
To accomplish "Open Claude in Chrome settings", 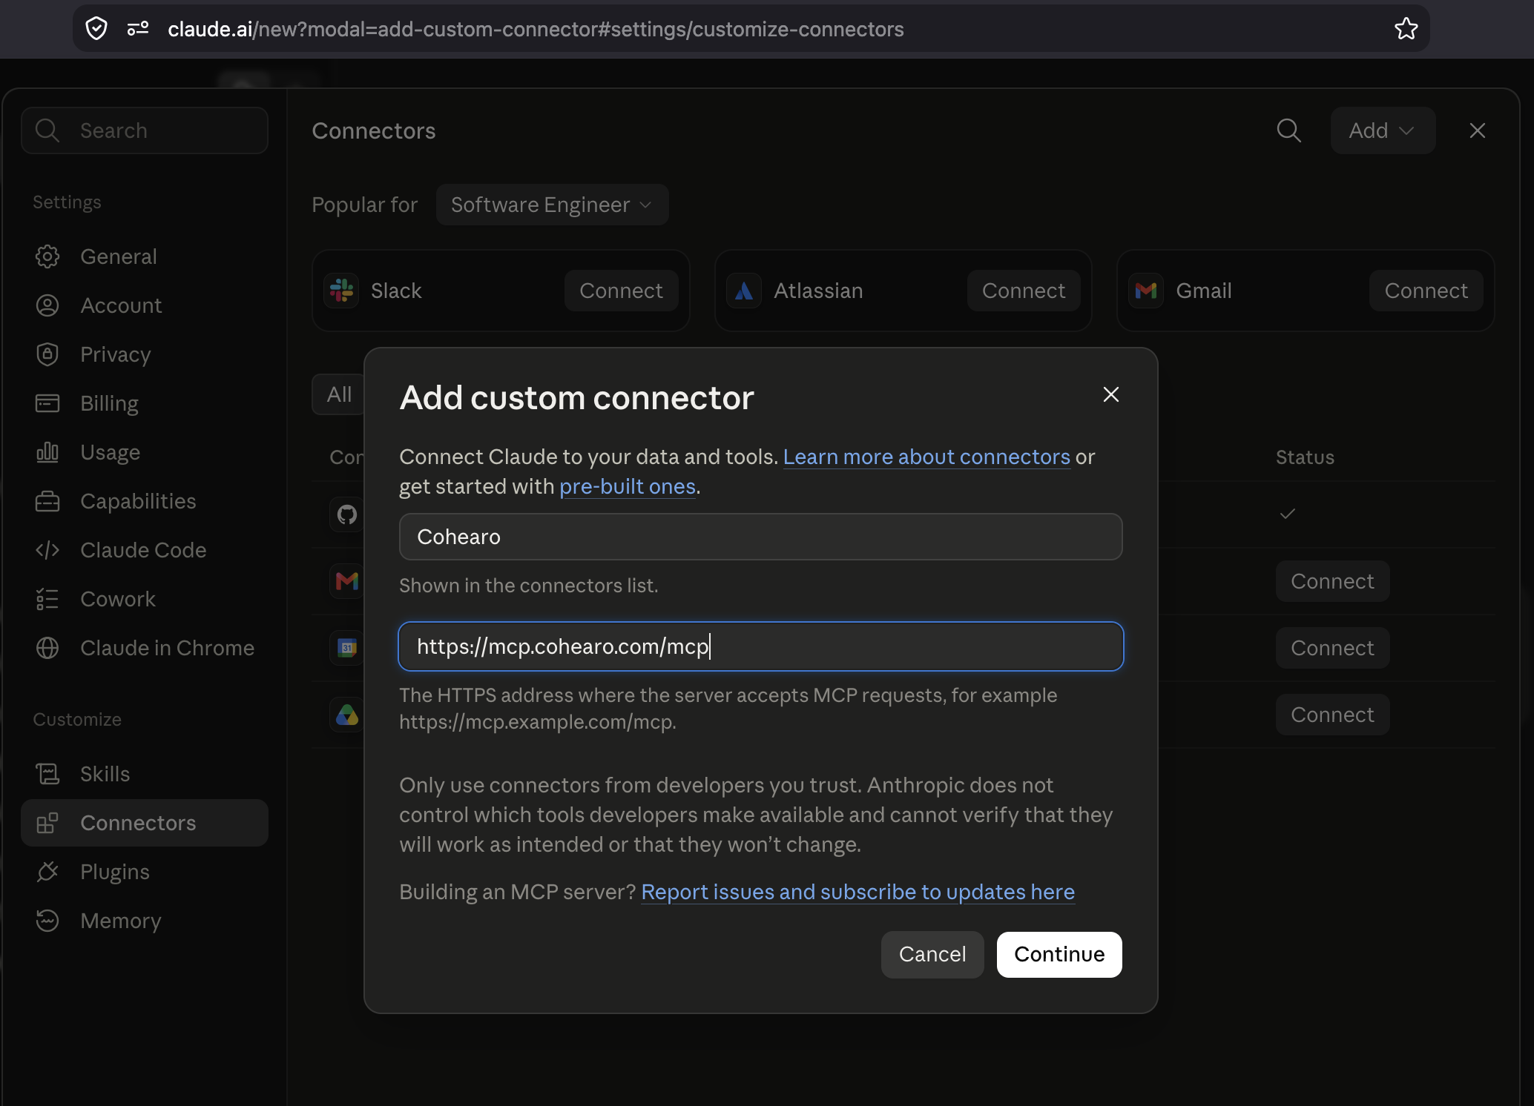I will point(145,648).
